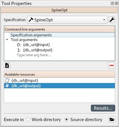This screenshot has height=127, width=119.
Task: Open the specification editor wrench icon
Action: pyautogui.click(x=112, y=20)
